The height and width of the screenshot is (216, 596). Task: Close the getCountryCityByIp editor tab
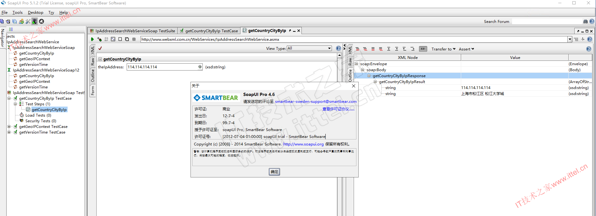[x=299, y=30]
